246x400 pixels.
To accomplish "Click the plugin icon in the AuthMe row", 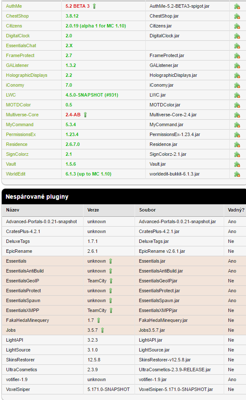I will (x=237, y=6).
